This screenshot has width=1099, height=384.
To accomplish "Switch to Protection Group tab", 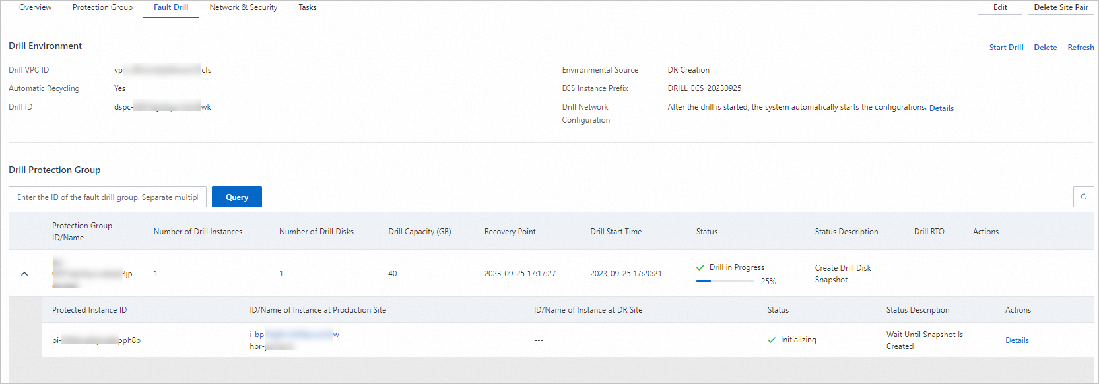I will click(x=102, y=7).
